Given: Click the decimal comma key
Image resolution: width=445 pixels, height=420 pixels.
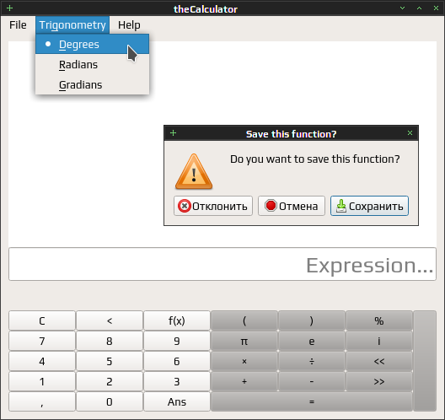Looking at the screenshot, I should [x=42, y=401].
